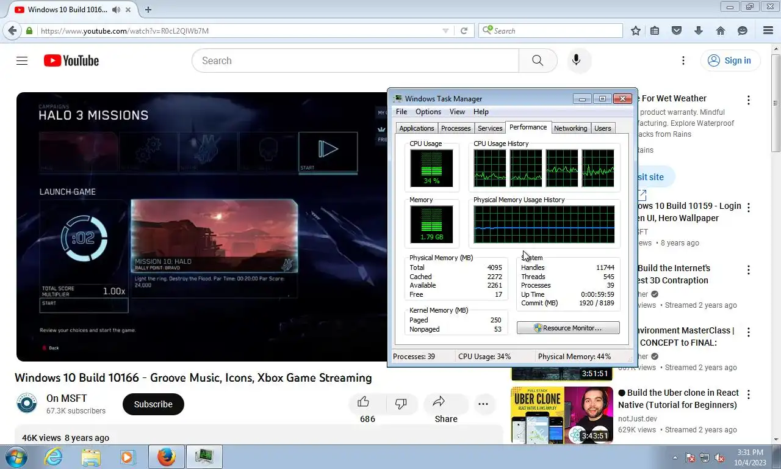Click the reload page icon in address bar
Screen dimensions: 781x469
click(464, 31)
